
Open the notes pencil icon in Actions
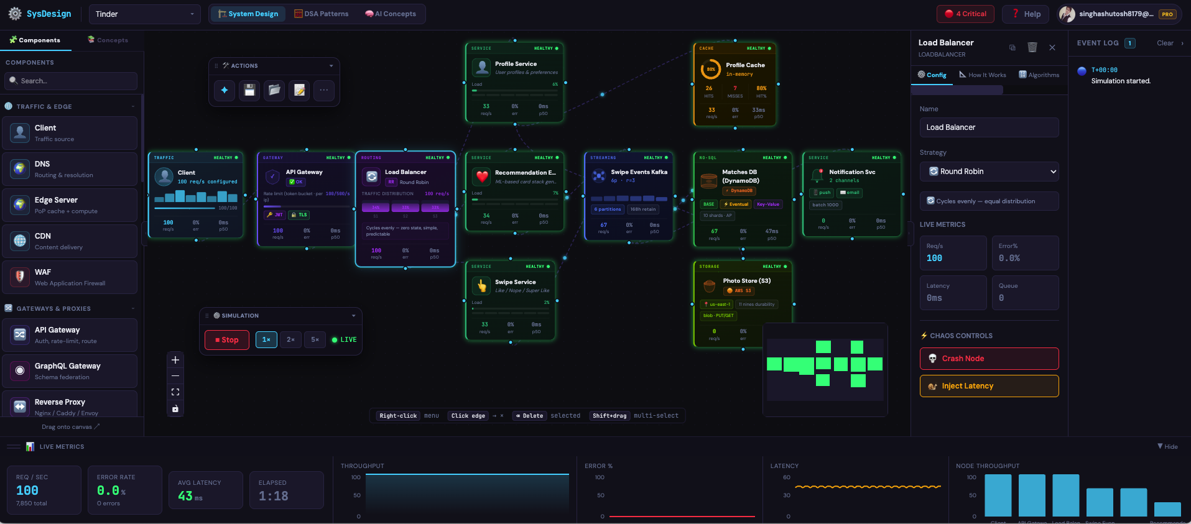pos(299,90)
